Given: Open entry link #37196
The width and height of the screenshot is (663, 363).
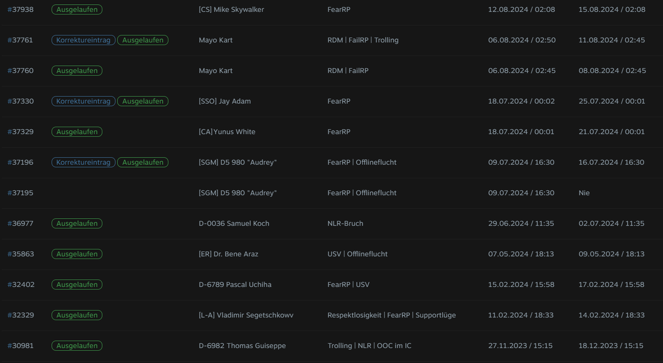Looking at the screenshot, I should click(x=21, y=162).
